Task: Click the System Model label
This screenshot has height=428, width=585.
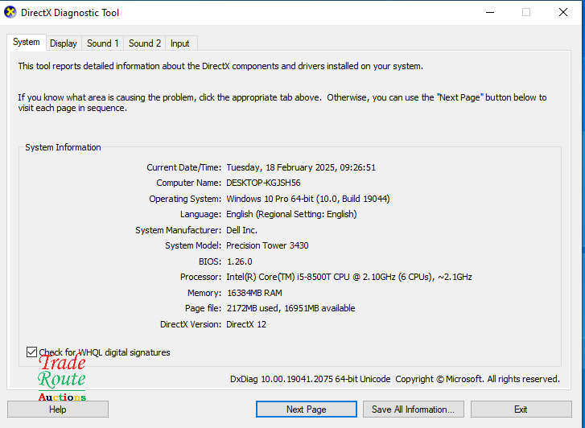Action: coord(193,245)
